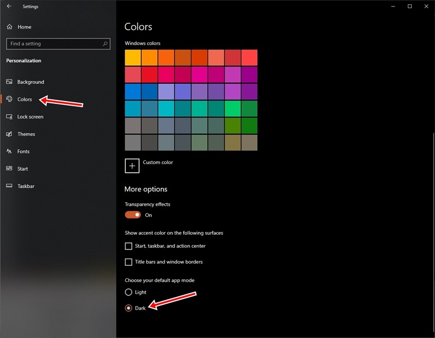Focus the Find a setting field
Screen dimensions: 435x338
click(58, 44)
